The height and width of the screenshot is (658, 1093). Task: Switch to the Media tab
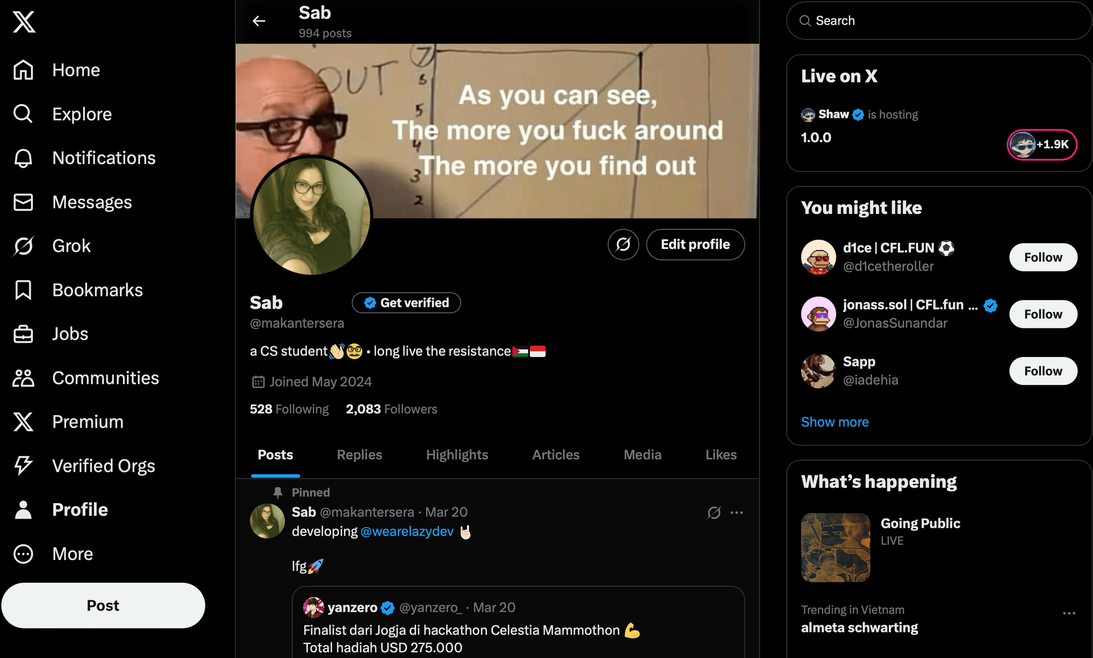pos(642,455)
